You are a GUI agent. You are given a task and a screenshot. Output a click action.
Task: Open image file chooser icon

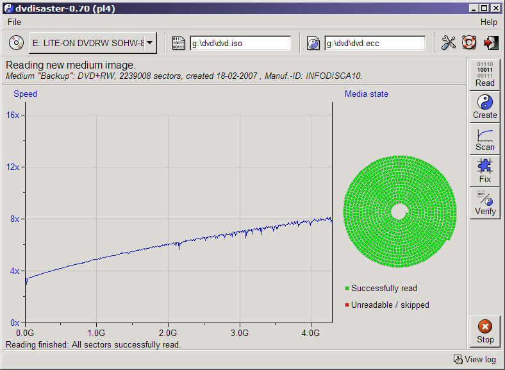coord(178,43)
